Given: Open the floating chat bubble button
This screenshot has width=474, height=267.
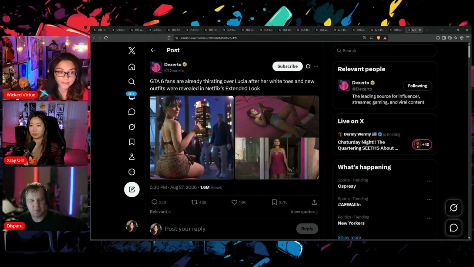Looking at the screenshot, I should (x=454, y=228).
